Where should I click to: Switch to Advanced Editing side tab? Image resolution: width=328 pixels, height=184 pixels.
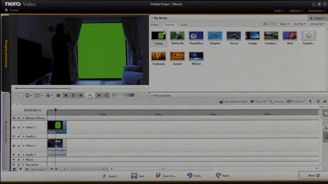click(6, 54)
